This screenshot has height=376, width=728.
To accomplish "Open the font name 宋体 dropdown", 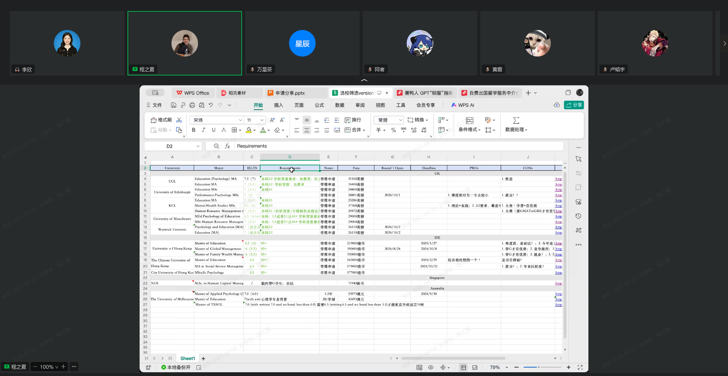I will pyautogui.click(x=240, y=120).
